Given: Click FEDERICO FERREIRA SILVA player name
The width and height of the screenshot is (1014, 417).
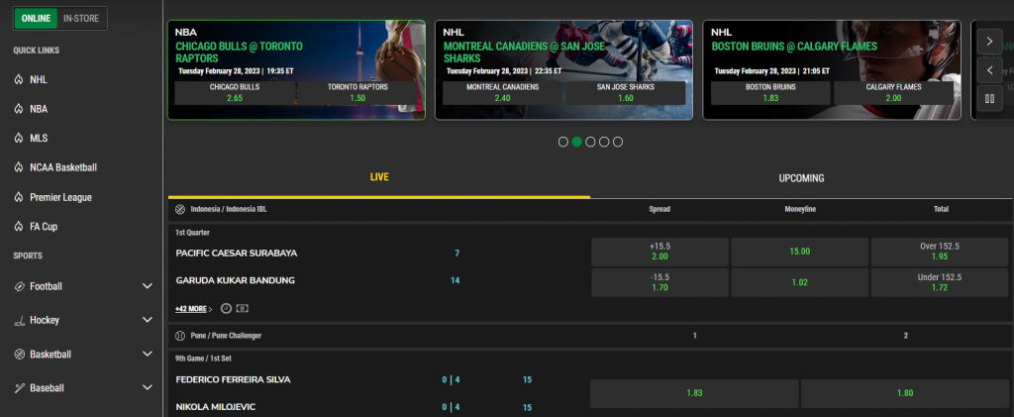Looking at the screenshot, I should coord(234,380).
